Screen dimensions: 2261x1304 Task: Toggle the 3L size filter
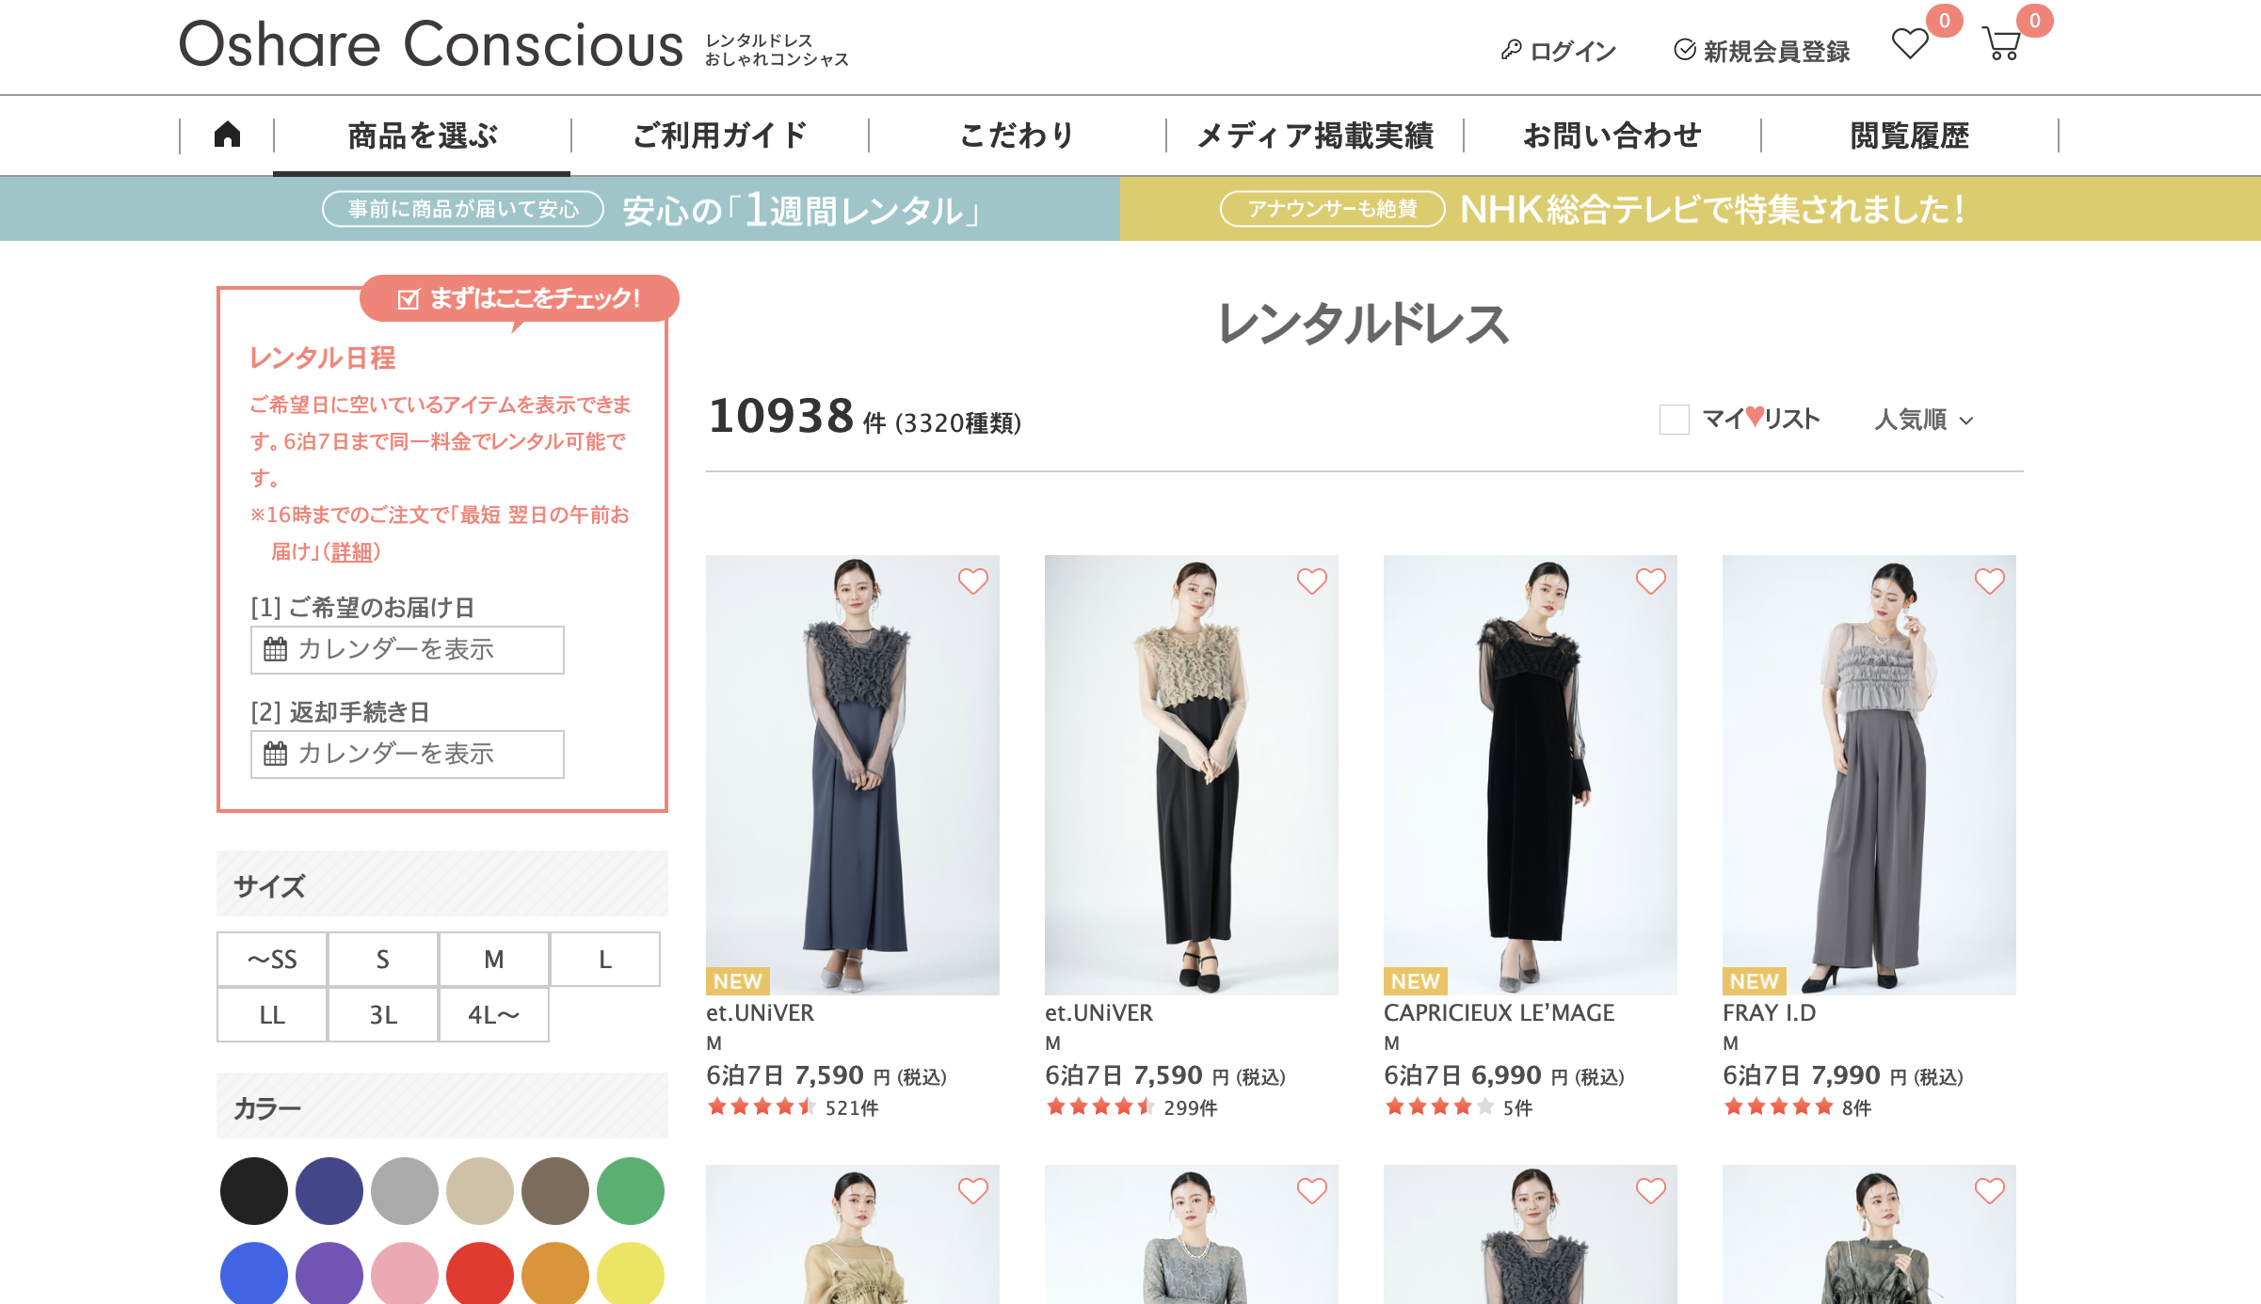pos(382,1014)
